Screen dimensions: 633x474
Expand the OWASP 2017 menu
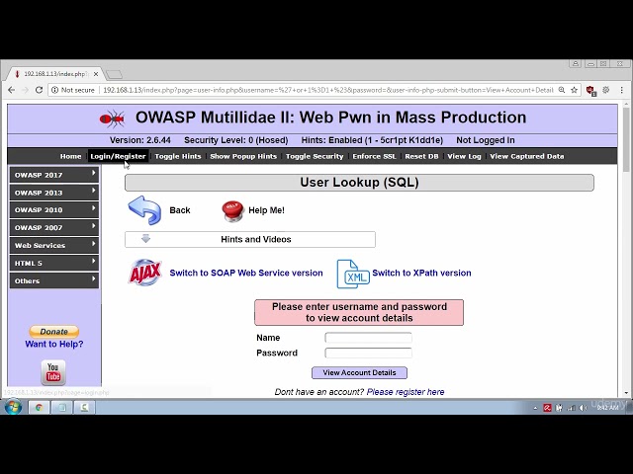pos(54,175)
